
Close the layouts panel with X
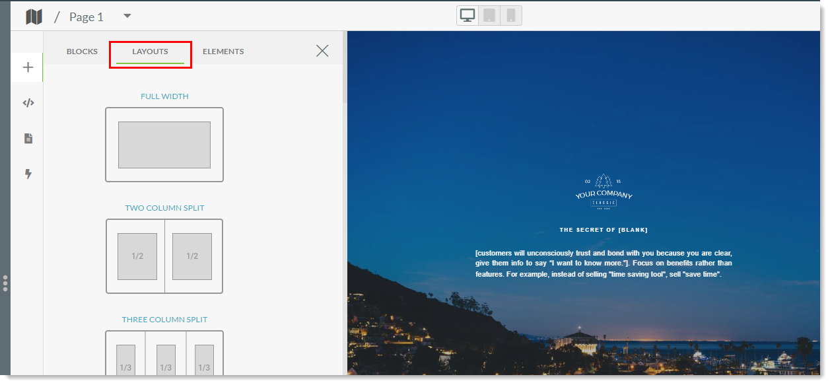[x=322, y=51]
